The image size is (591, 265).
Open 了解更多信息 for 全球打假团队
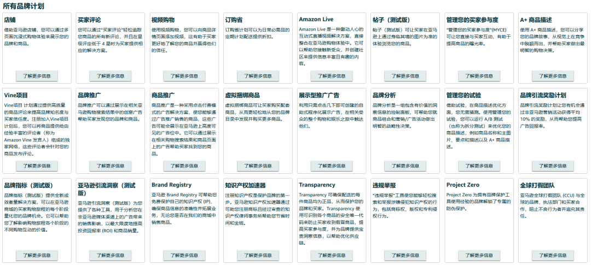[553, 255]
